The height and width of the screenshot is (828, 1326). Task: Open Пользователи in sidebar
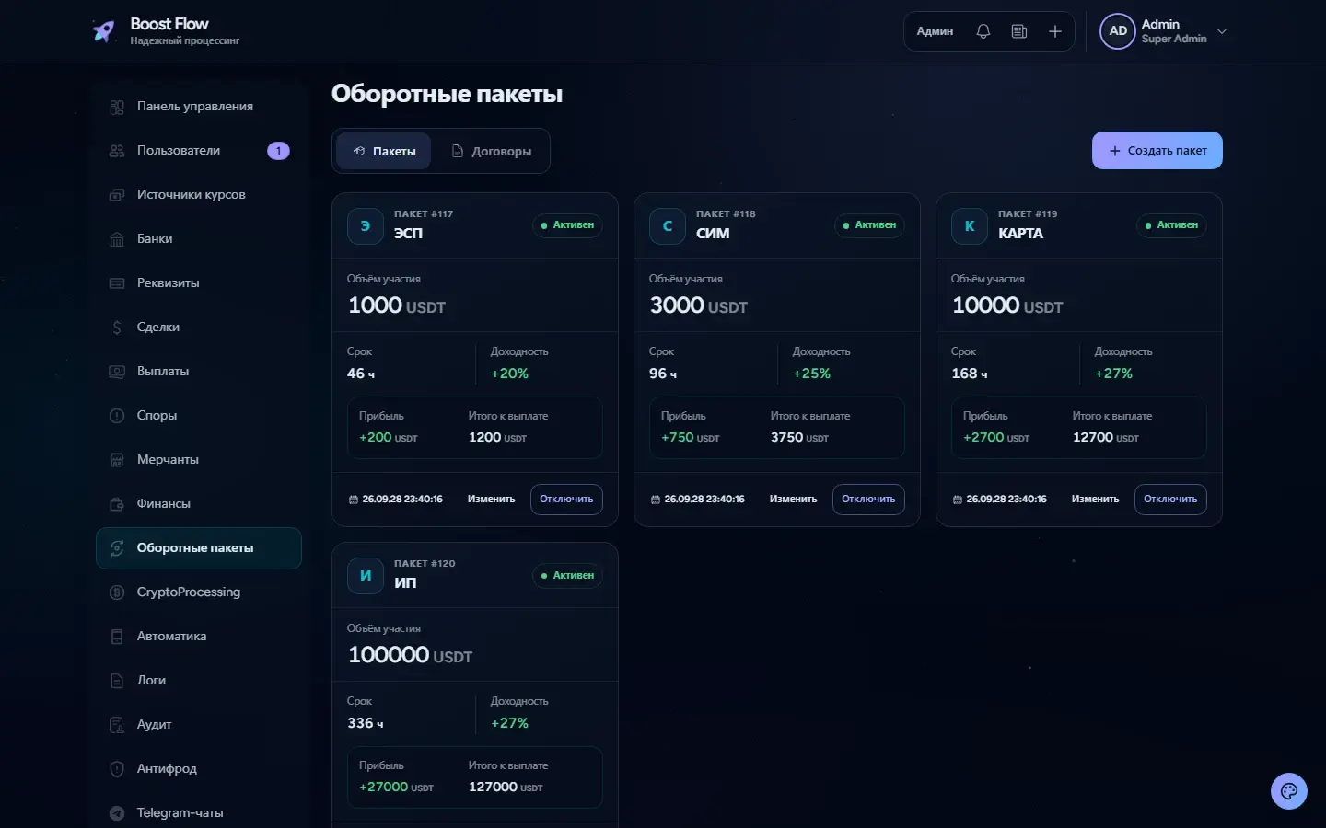coord(199,151)
